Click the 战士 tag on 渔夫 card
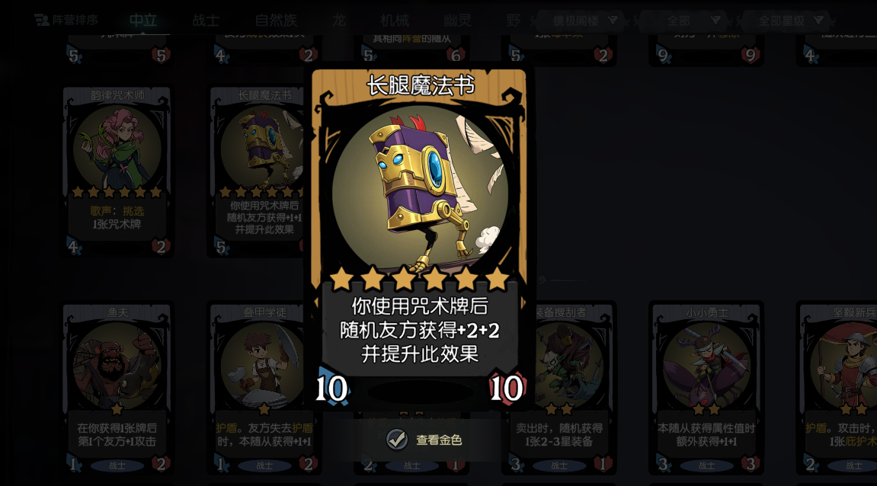Image resolution: width=877 pixels, height=486 pixels. [117, 465]
